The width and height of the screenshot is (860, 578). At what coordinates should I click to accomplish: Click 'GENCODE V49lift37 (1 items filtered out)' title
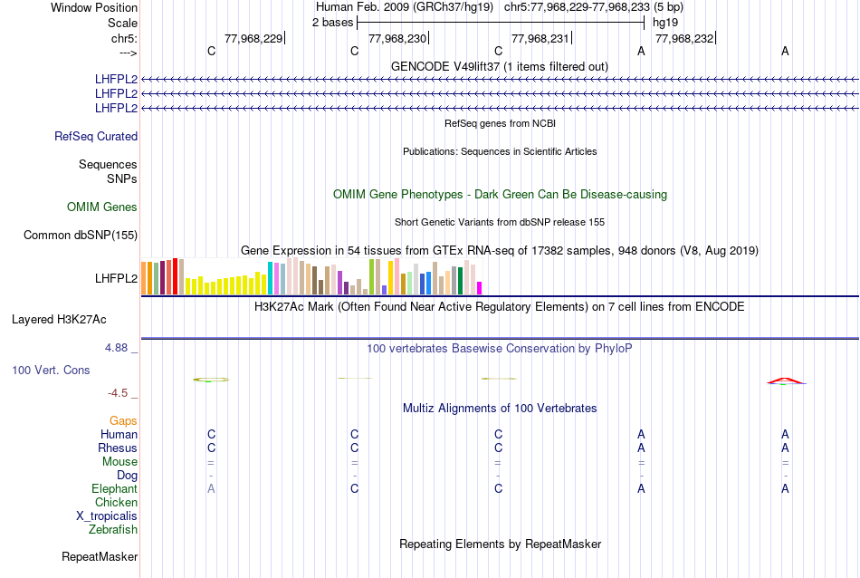coord(500,66)
